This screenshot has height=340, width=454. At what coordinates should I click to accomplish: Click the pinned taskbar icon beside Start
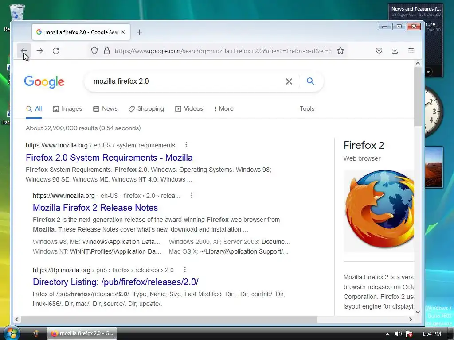[x=35, y=333]
